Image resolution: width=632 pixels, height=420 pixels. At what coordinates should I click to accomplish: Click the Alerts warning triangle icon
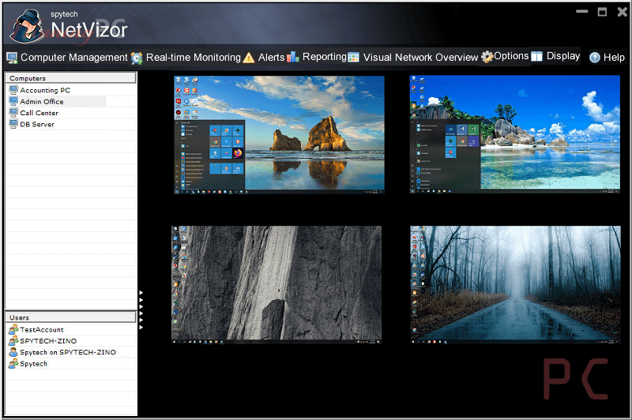click(x=249, y=58)
